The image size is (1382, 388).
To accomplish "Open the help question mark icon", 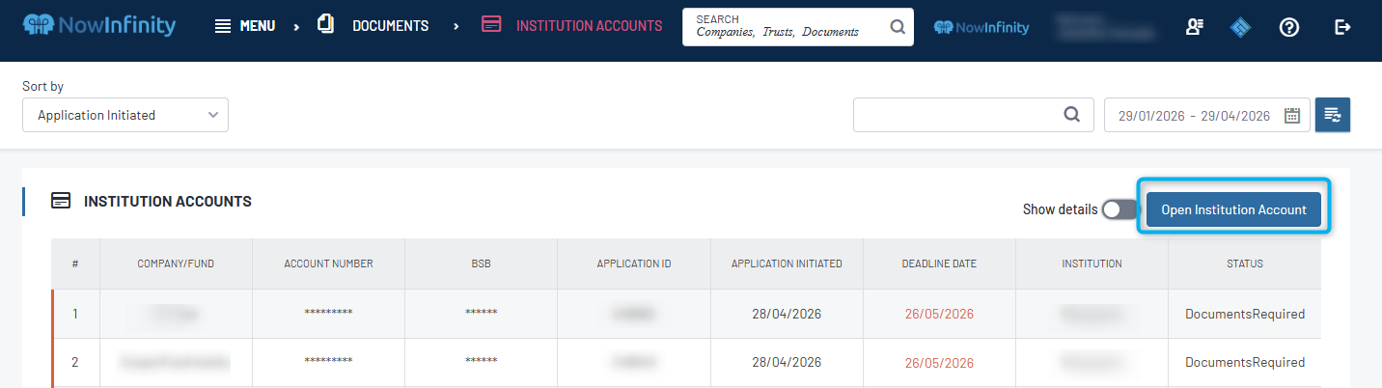I will click(x=1289, y=27).
